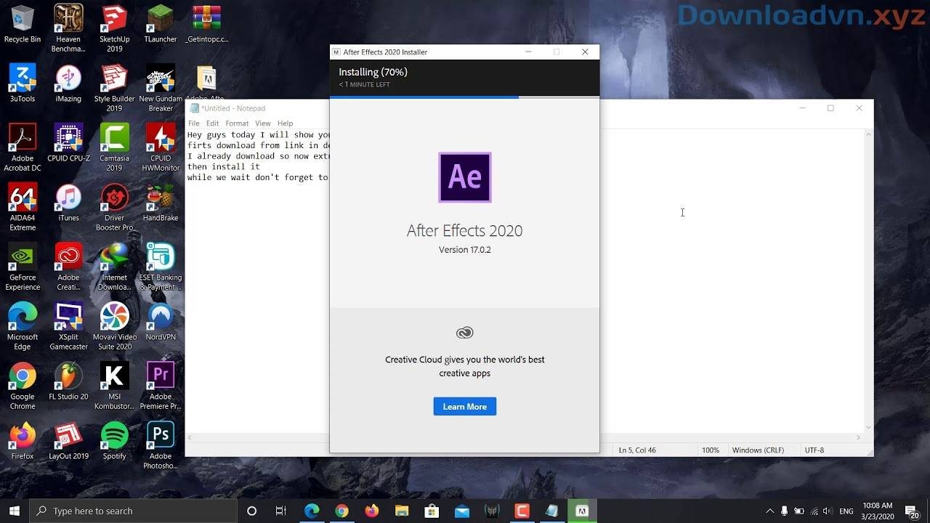930x523 pixels.
Task: Open iTunes desktop shortcut
Action: point(68,203)
